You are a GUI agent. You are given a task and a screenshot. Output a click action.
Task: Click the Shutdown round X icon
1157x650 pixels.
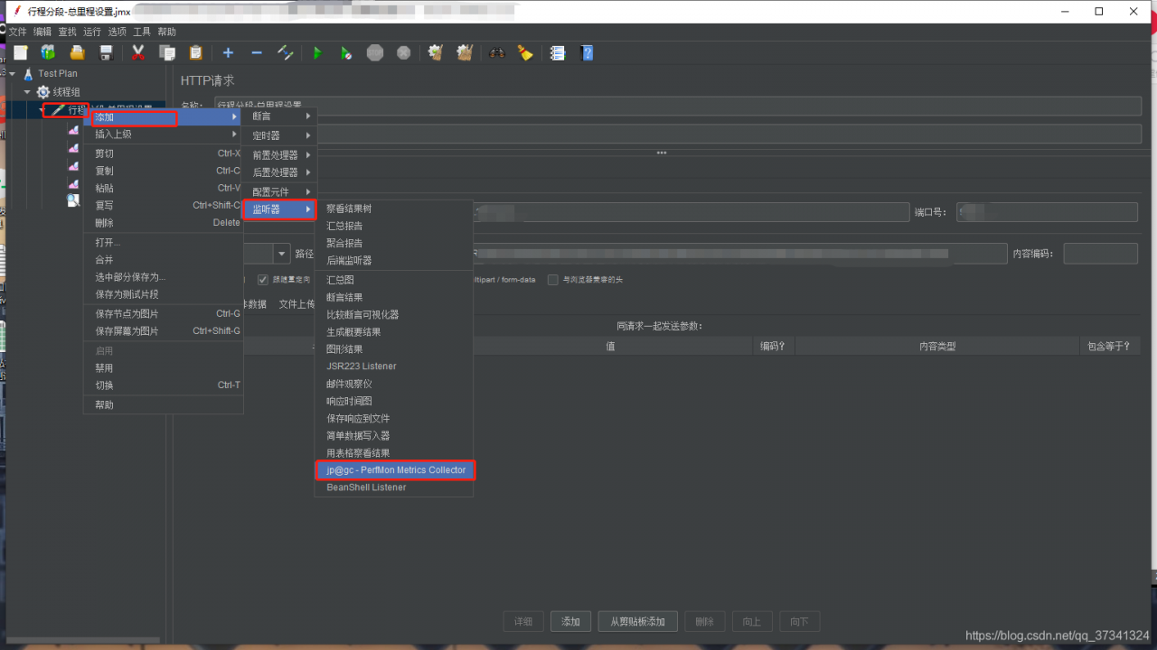tap(403, 52)
